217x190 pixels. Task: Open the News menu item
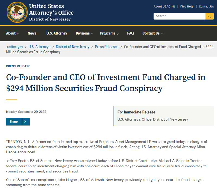point(32,33)
